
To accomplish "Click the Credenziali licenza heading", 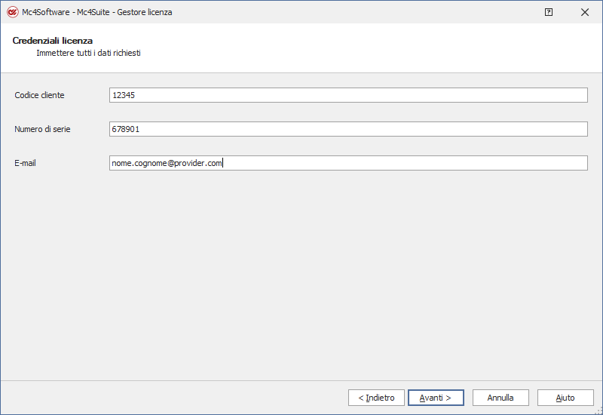I will click(x=52, y=41).
